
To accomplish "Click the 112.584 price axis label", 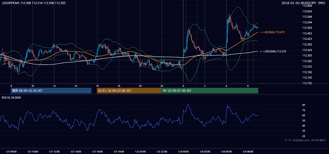I will pyautogui.click(x=307, y=17).
